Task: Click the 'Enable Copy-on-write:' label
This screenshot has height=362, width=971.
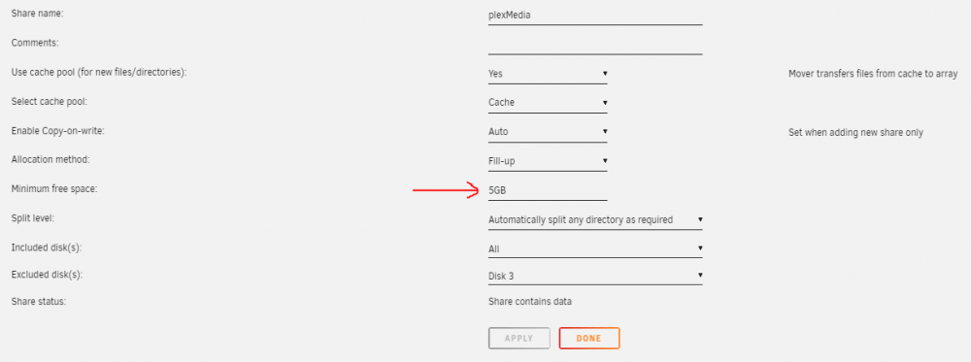Action: point(53,131)
